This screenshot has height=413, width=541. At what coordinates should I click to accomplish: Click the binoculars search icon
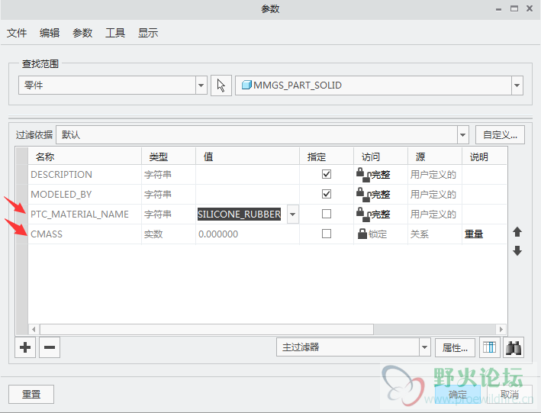pyautogui.click(x=514, y=347)
